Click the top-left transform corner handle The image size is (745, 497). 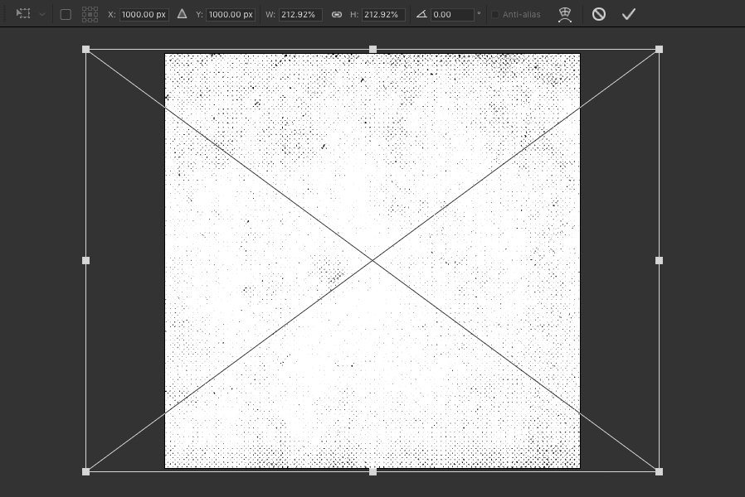[86, 50]
